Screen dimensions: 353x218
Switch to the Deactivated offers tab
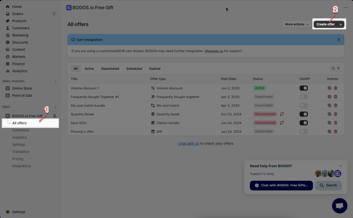coord(110,69)
